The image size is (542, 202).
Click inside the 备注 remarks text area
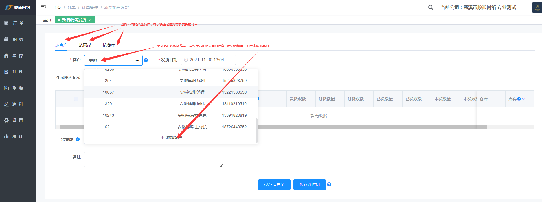click(153, 160)
